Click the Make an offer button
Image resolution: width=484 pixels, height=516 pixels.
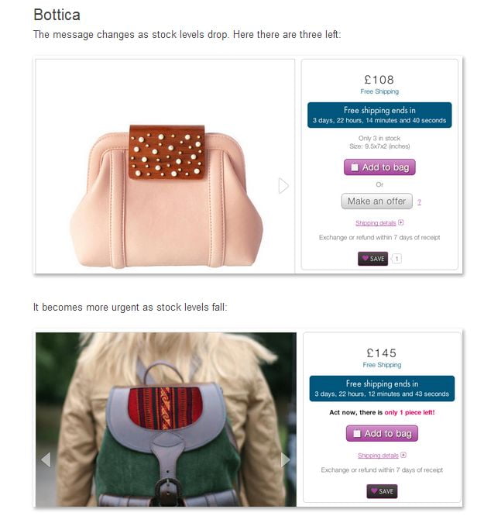point(376,201)
